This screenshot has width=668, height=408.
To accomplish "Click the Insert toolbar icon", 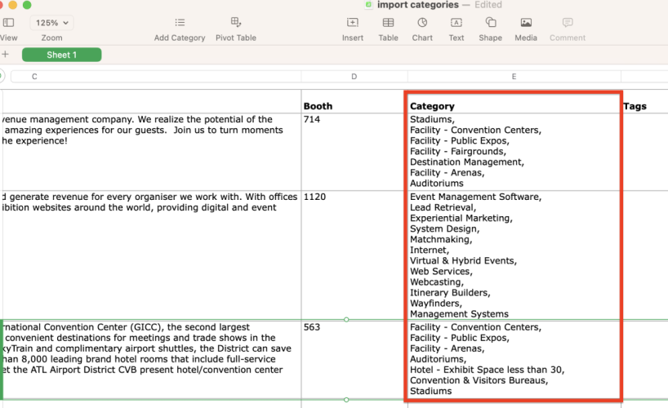I will click(x=353, y=23).
